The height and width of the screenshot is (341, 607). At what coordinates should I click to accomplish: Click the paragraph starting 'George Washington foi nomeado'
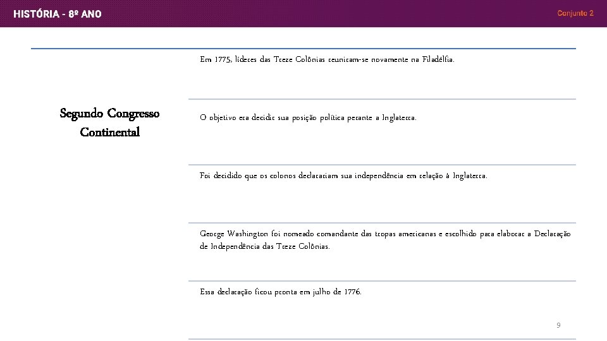385,240
